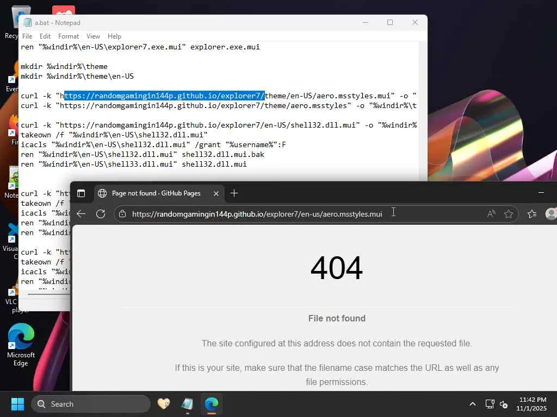
Task: Open the View menu in Notepad
Action: [x=93, y=36]
